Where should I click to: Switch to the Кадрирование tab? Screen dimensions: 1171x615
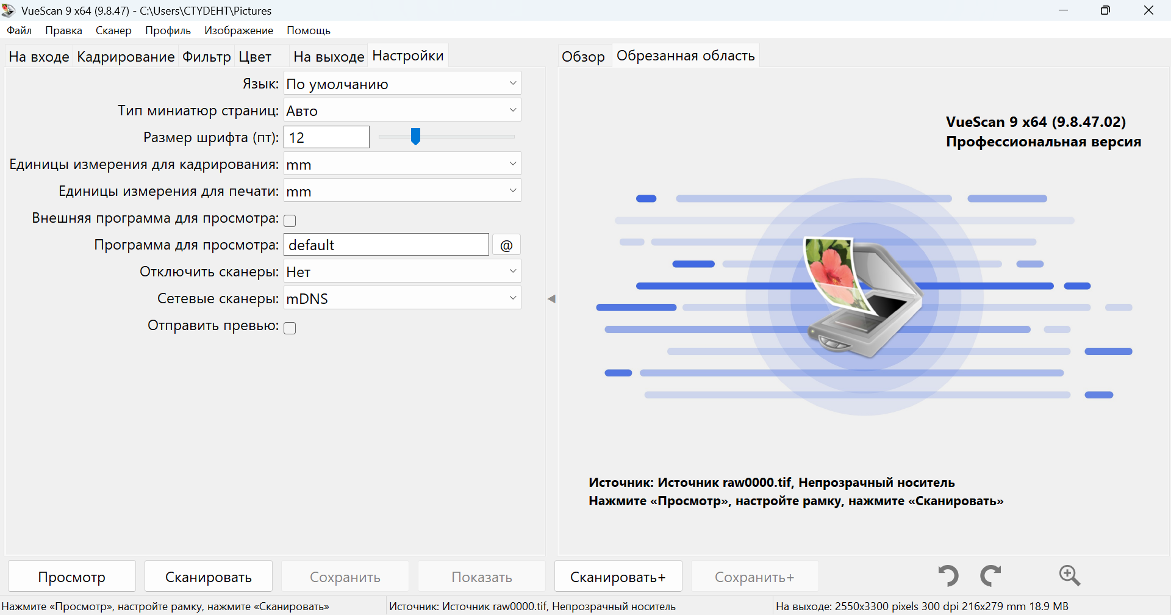[x=126, y=57]
